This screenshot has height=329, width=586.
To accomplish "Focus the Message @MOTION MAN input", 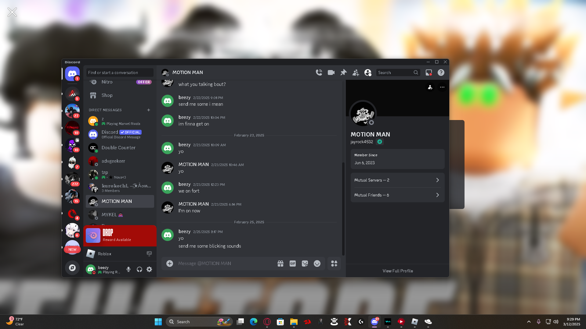I will coord(224,264).
